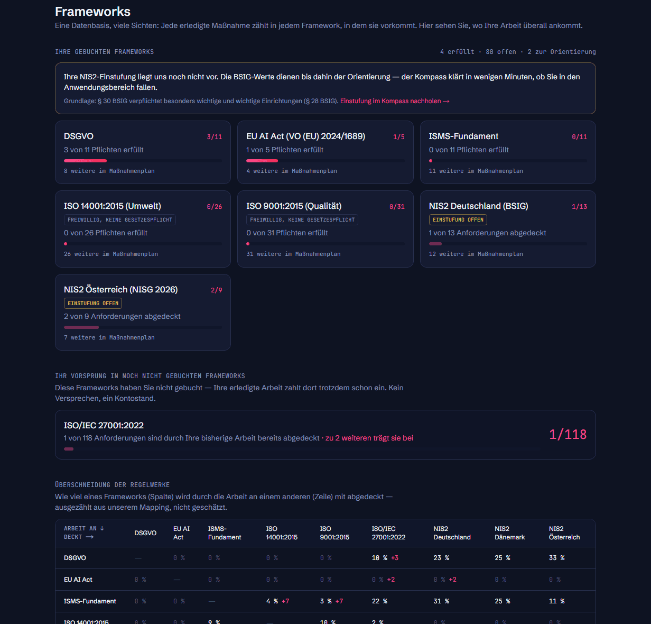
Task: Click '8 weitere im Maßnahmenplan' on DSGVO card
Action: (x=109, y=171)
